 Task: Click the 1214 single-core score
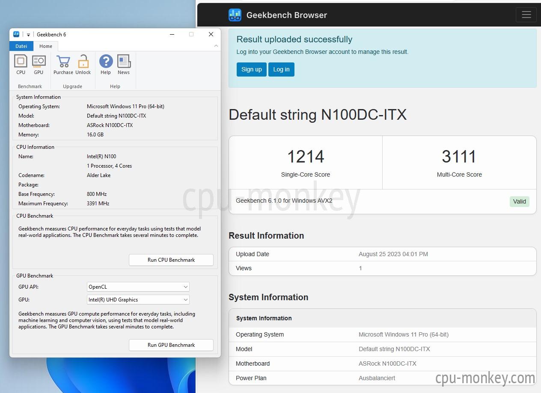click(x=306, y=157)
